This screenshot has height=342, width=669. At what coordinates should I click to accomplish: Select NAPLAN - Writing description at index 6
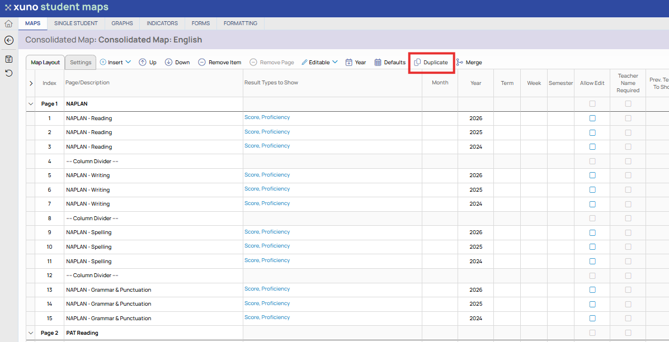pos(88,190)
